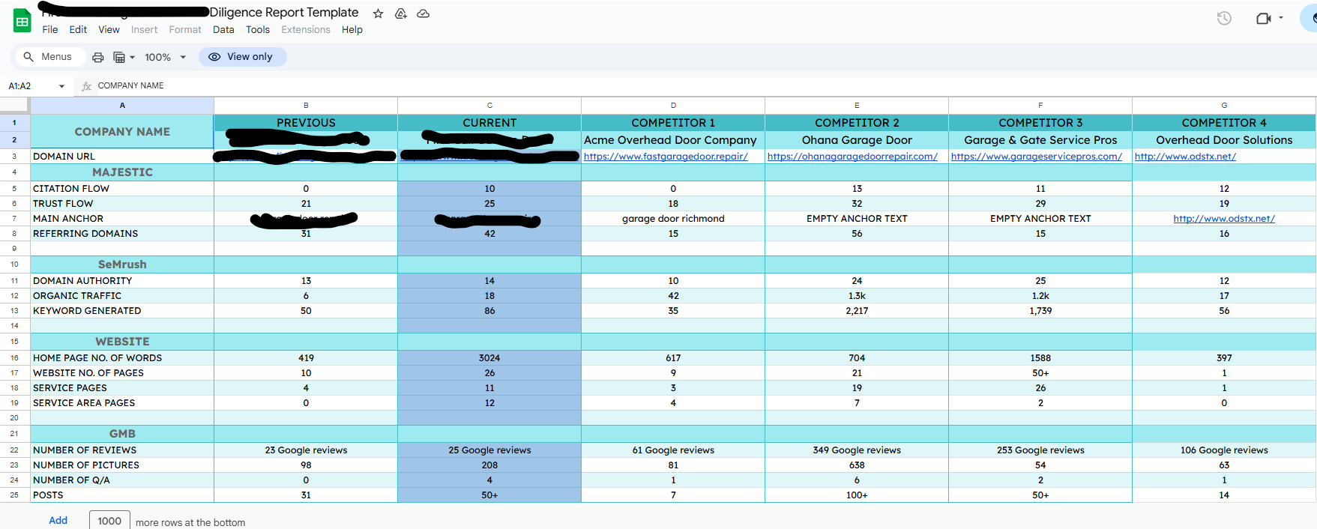Open the ohanagaragedoorrepair.com link
The height and width of the screenshot is (529, 1317).
point(852,157)
